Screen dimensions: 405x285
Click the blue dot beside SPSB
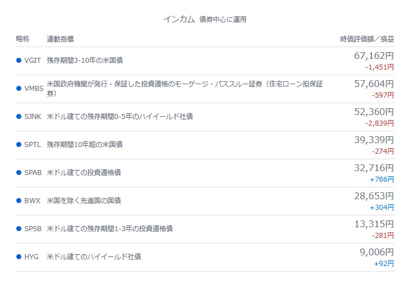coord(19,229)
